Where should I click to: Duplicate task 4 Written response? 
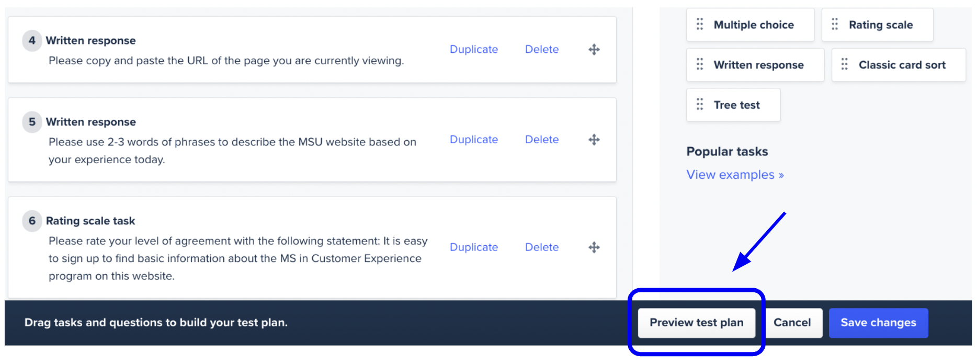tap(474, 49)
